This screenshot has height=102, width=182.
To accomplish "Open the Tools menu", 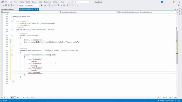I will [40, 2].
